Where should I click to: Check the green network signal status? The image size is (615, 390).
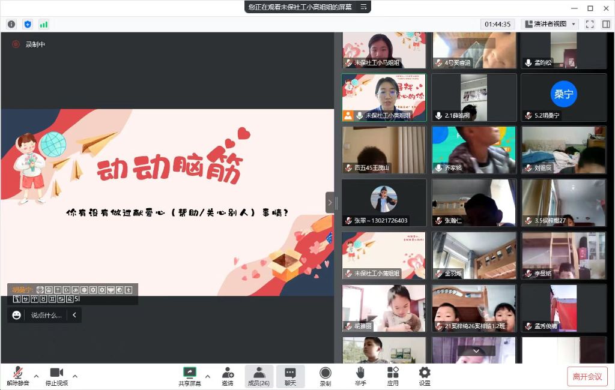pyautogui.click(x=44, y=24)
